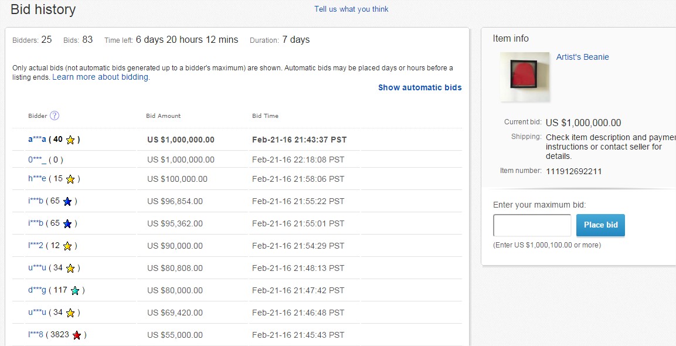Show automatic bids in the history
This screenshot has width=676, height=346.
pyautogui.click(x=420, y=87)
